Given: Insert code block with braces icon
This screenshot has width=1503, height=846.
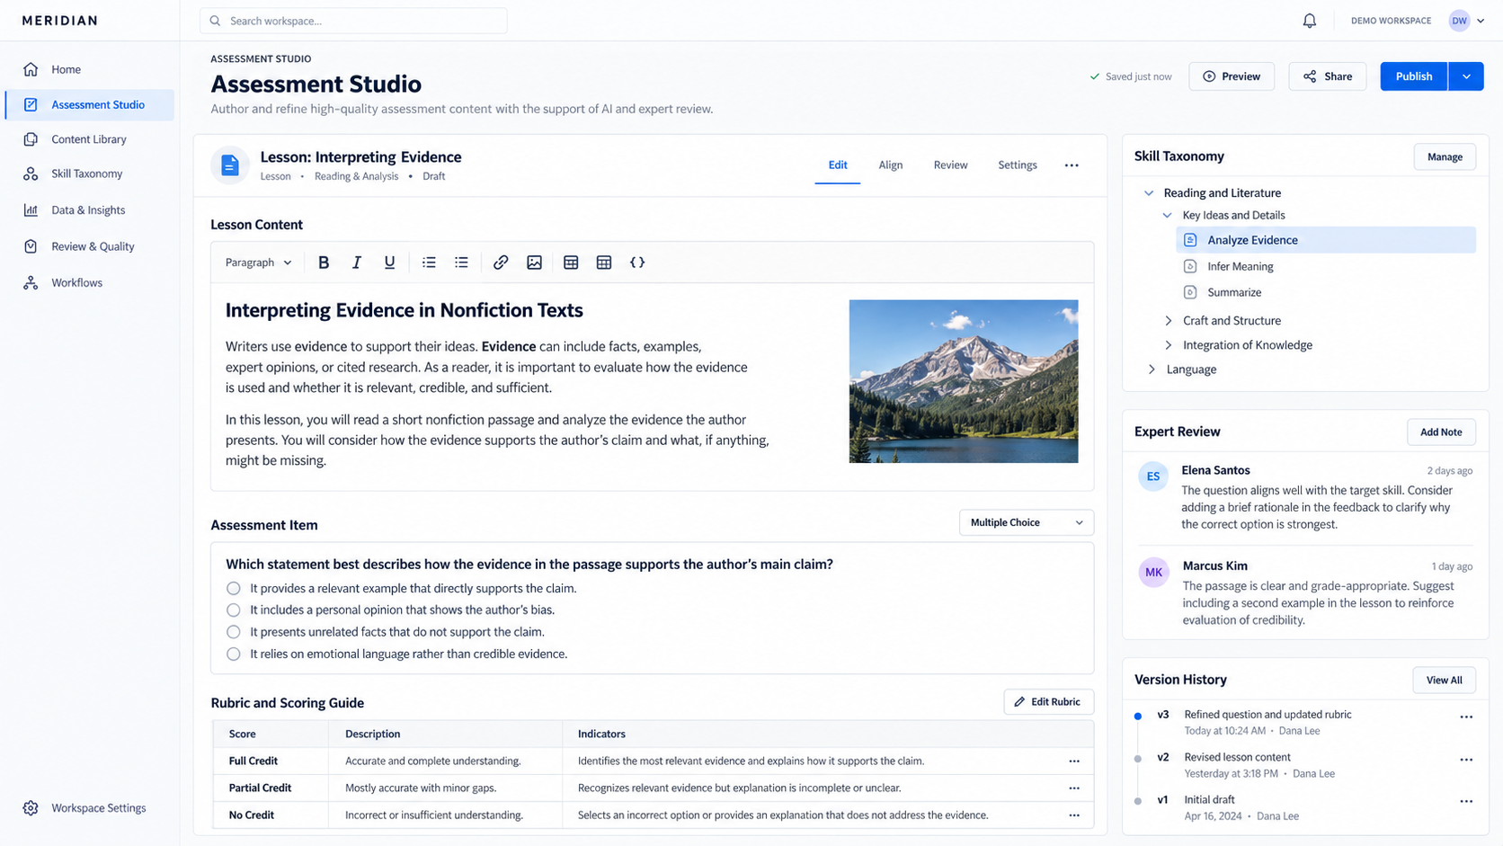Looking at the screenshot, I should pyautogui.click(x=637, y=263).
